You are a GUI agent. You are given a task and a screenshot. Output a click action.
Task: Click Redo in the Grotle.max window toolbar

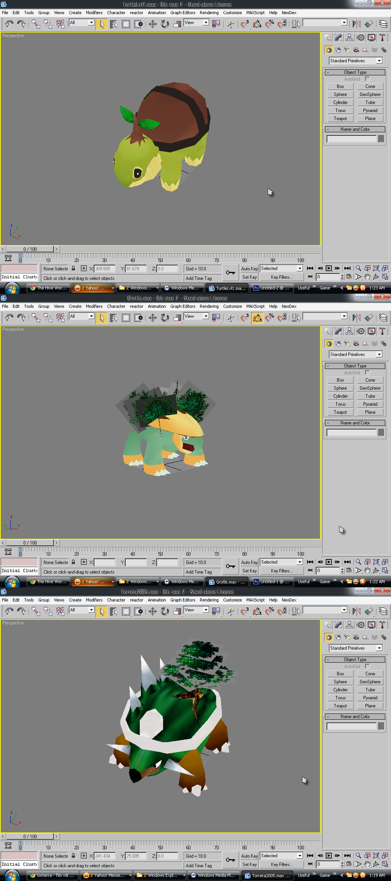pos(21,318)
